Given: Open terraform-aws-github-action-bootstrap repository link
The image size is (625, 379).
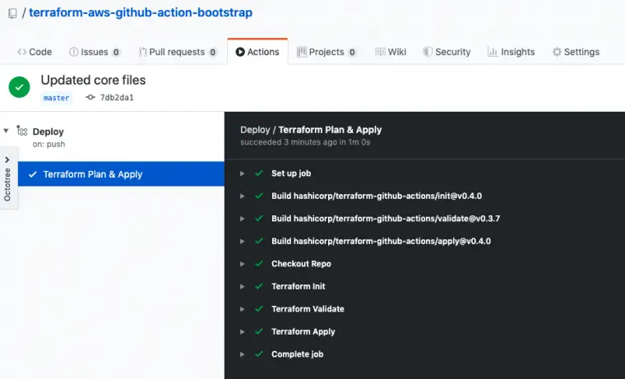Looking at the screenshot, I should click(x=141, y=13).
